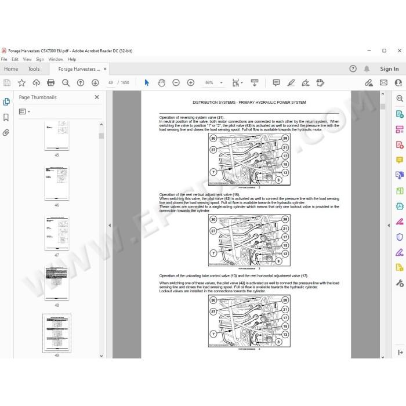Click the Selection arrow tool

coord(147,83)
